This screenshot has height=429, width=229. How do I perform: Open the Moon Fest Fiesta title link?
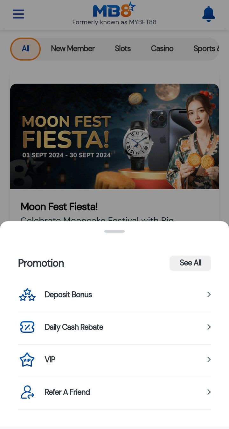(x=59, y=207)
